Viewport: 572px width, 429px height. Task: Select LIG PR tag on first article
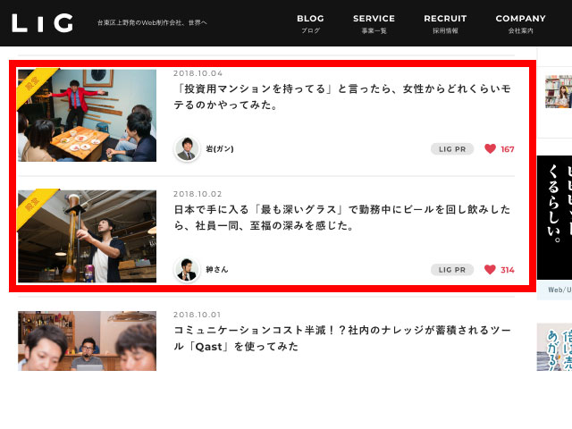point(451,149)
